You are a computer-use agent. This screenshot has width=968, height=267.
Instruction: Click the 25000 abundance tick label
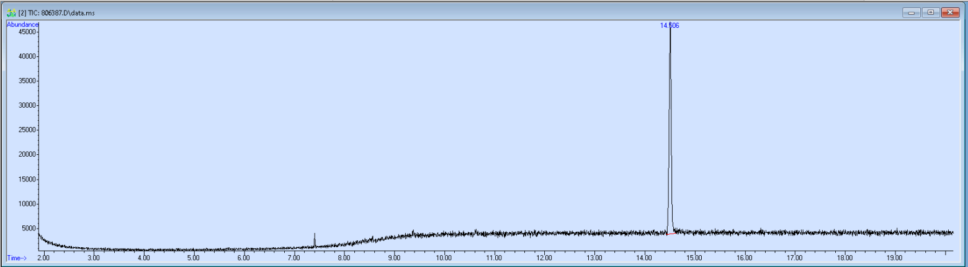pos(29,130)
